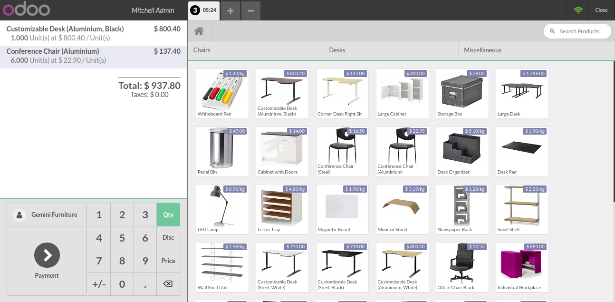Select the Customizable Desk order line

pos(93,33)
